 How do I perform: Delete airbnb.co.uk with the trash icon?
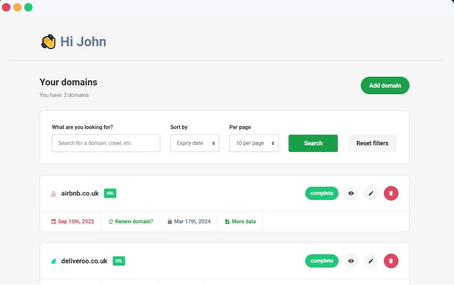coord(391,193)
